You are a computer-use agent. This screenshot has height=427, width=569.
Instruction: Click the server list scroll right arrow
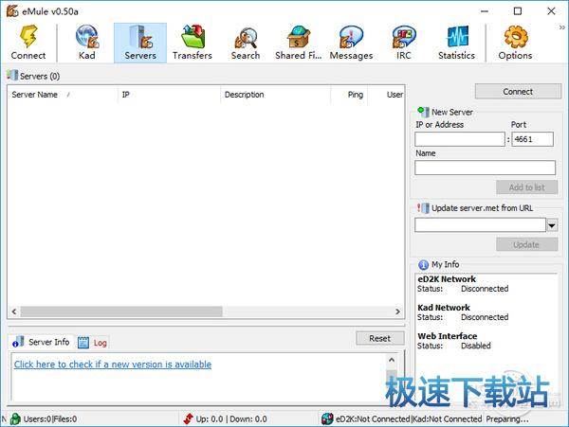(397, 311)
